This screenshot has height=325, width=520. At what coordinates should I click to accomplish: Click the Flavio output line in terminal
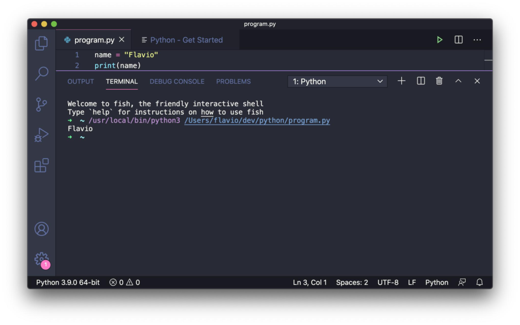[80, 129]
